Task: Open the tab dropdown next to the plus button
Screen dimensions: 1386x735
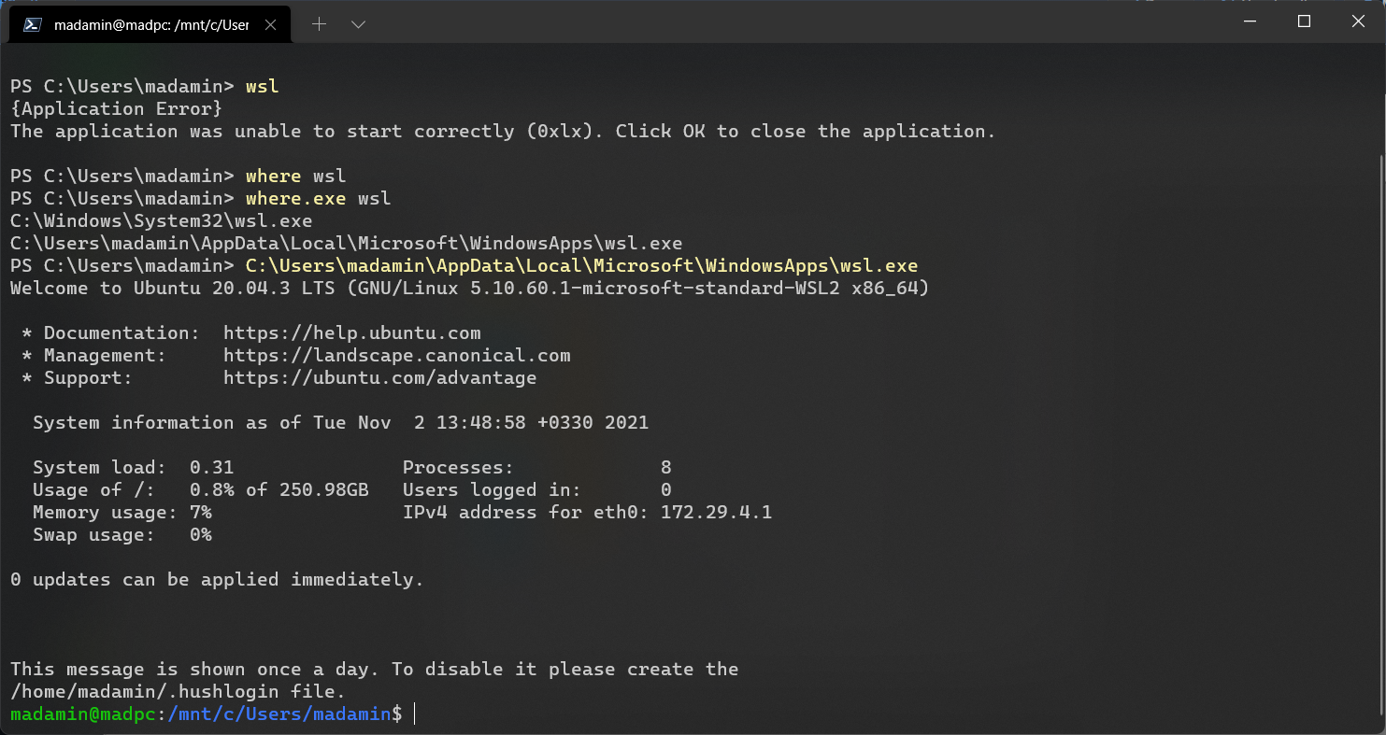Action: coord(358,23)
